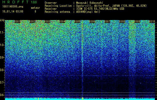
Task: Click the 0309 time marker
Action: pyautogui.click(x=137, y=21)
